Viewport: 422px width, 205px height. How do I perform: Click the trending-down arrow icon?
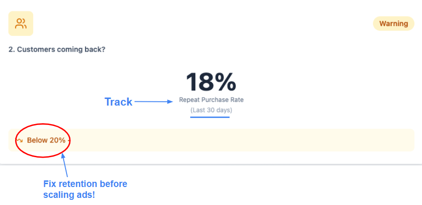19,140
